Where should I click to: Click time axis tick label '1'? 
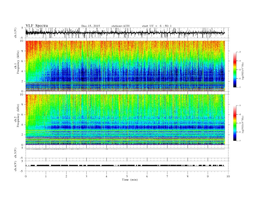pyautogui.click(x=46, y=176)
